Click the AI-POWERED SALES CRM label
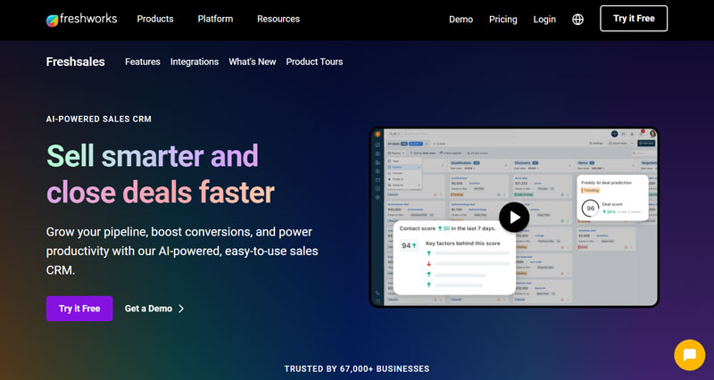 [x=99, y=120]
